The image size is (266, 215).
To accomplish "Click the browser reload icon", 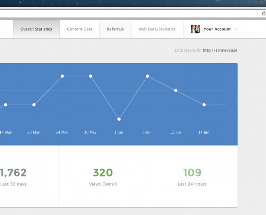I will pyautogui.click(x=263, y=13).
